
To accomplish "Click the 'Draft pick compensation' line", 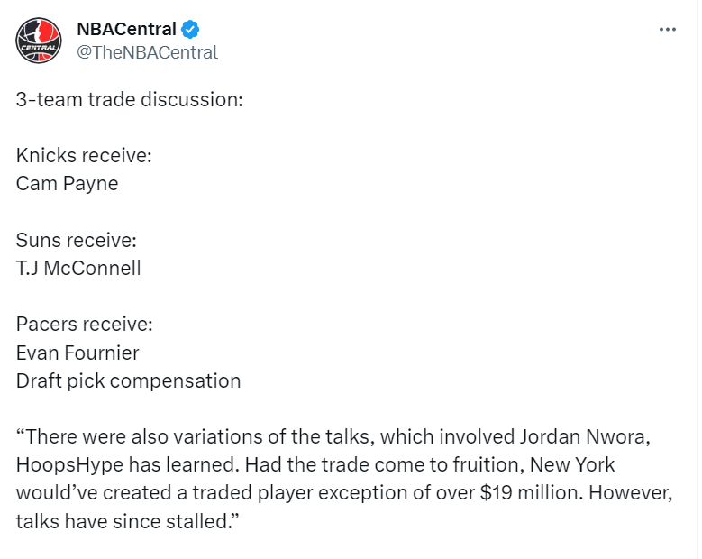I will pos(129,381).
